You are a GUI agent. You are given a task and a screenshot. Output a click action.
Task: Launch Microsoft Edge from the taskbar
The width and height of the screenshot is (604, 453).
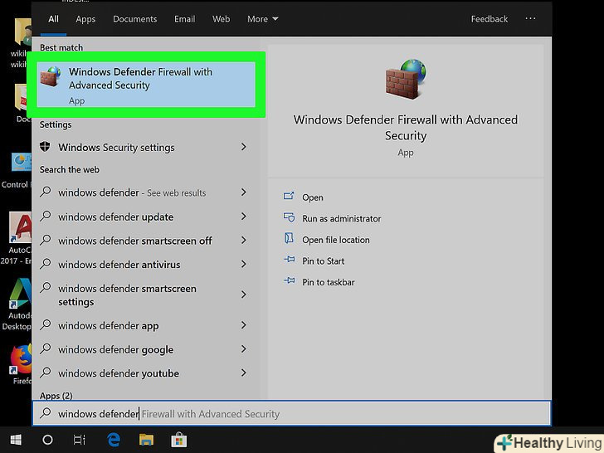click(113, 440)
